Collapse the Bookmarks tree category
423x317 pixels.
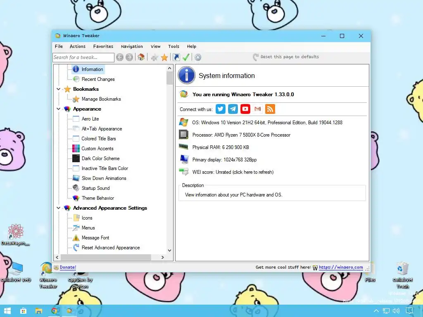(58, 89)
